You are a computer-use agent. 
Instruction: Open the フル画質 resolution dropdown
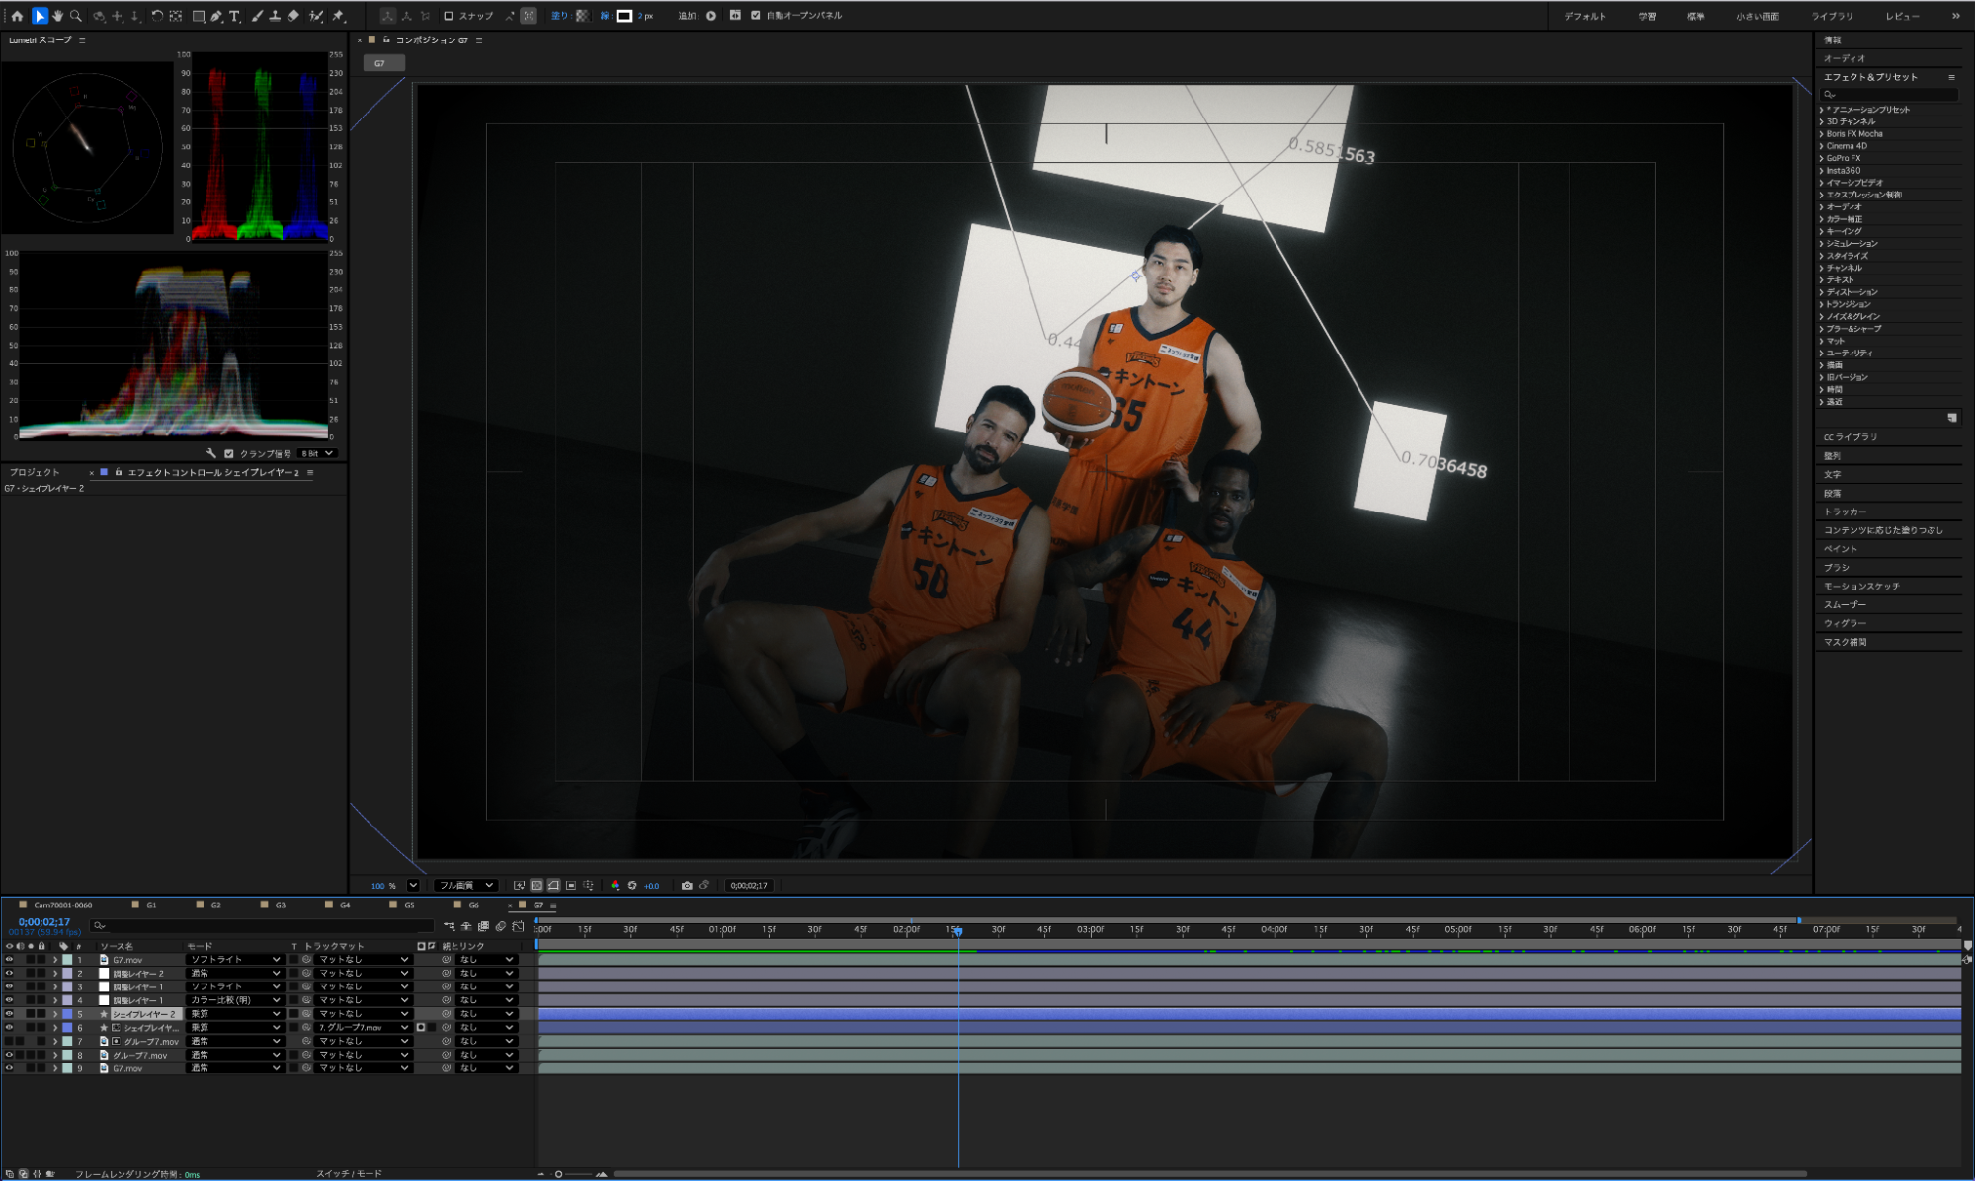(x=466, y=886)
